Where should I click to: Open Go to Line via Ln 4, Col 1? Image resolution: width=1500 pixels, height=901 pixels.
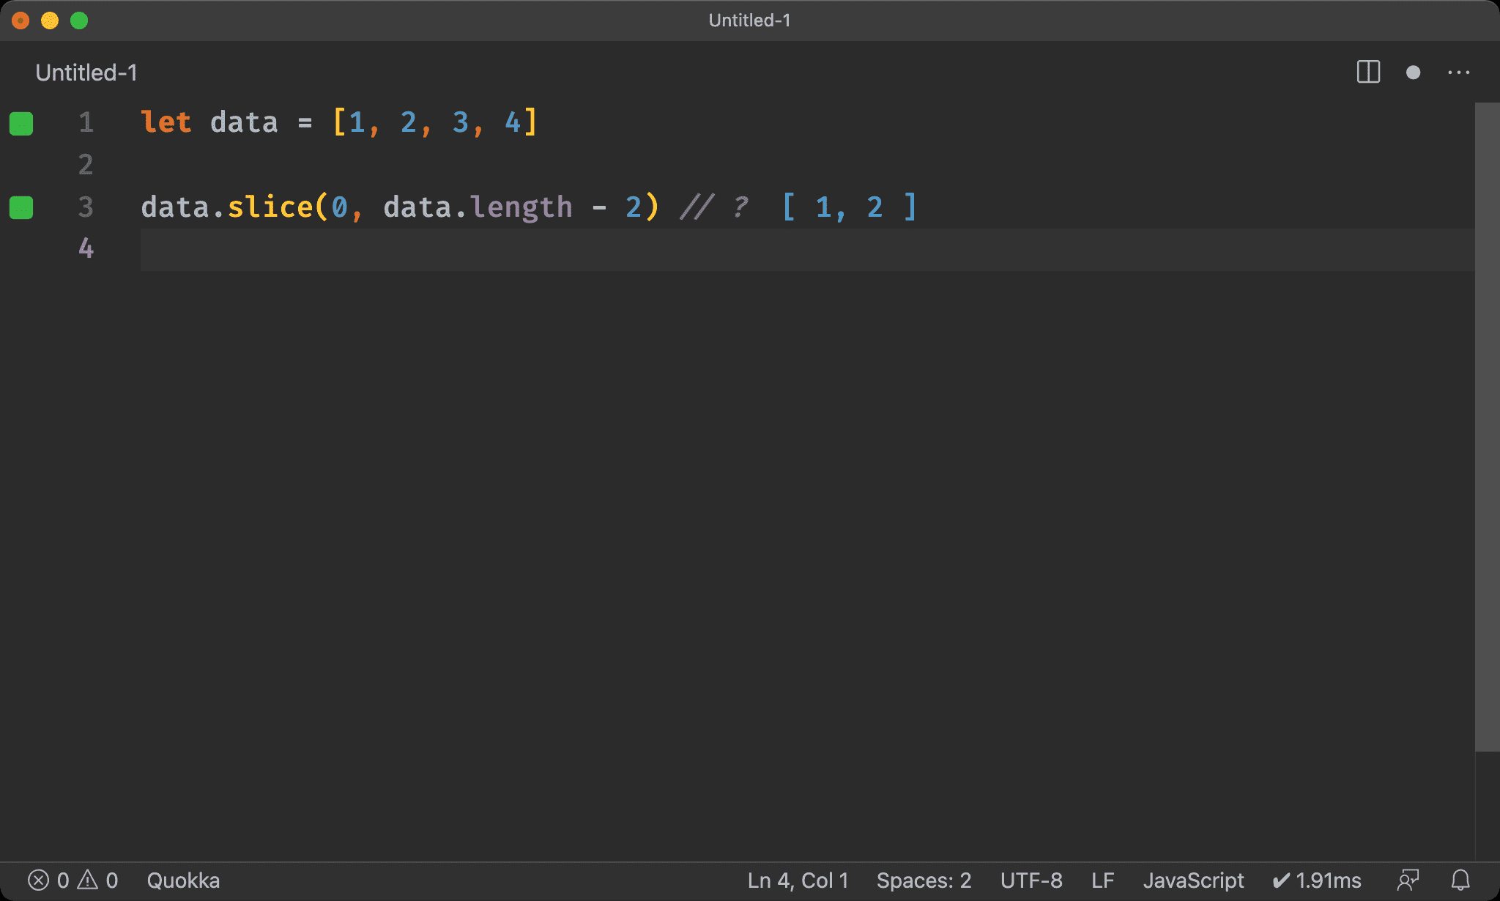point(798,880)
